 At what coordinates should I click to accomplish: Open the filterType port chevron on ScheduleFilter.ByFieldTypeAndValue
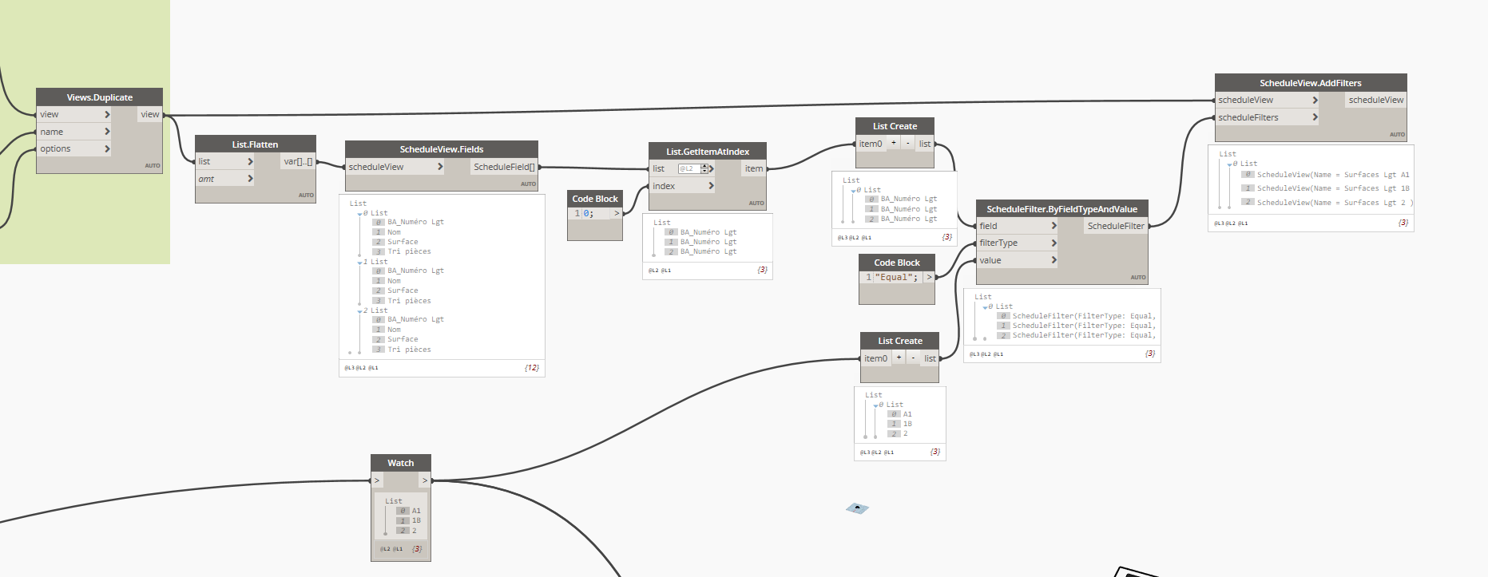point(1054,243)
